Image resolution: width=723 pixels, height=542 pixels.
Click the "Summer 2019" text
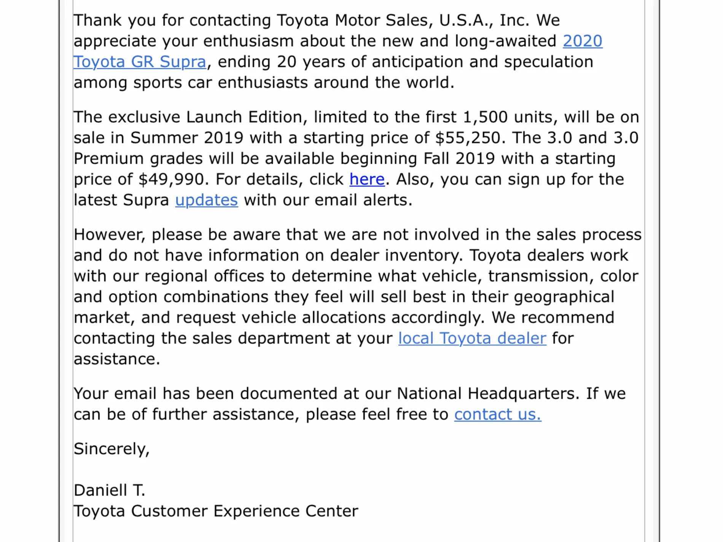coord(187,138)
